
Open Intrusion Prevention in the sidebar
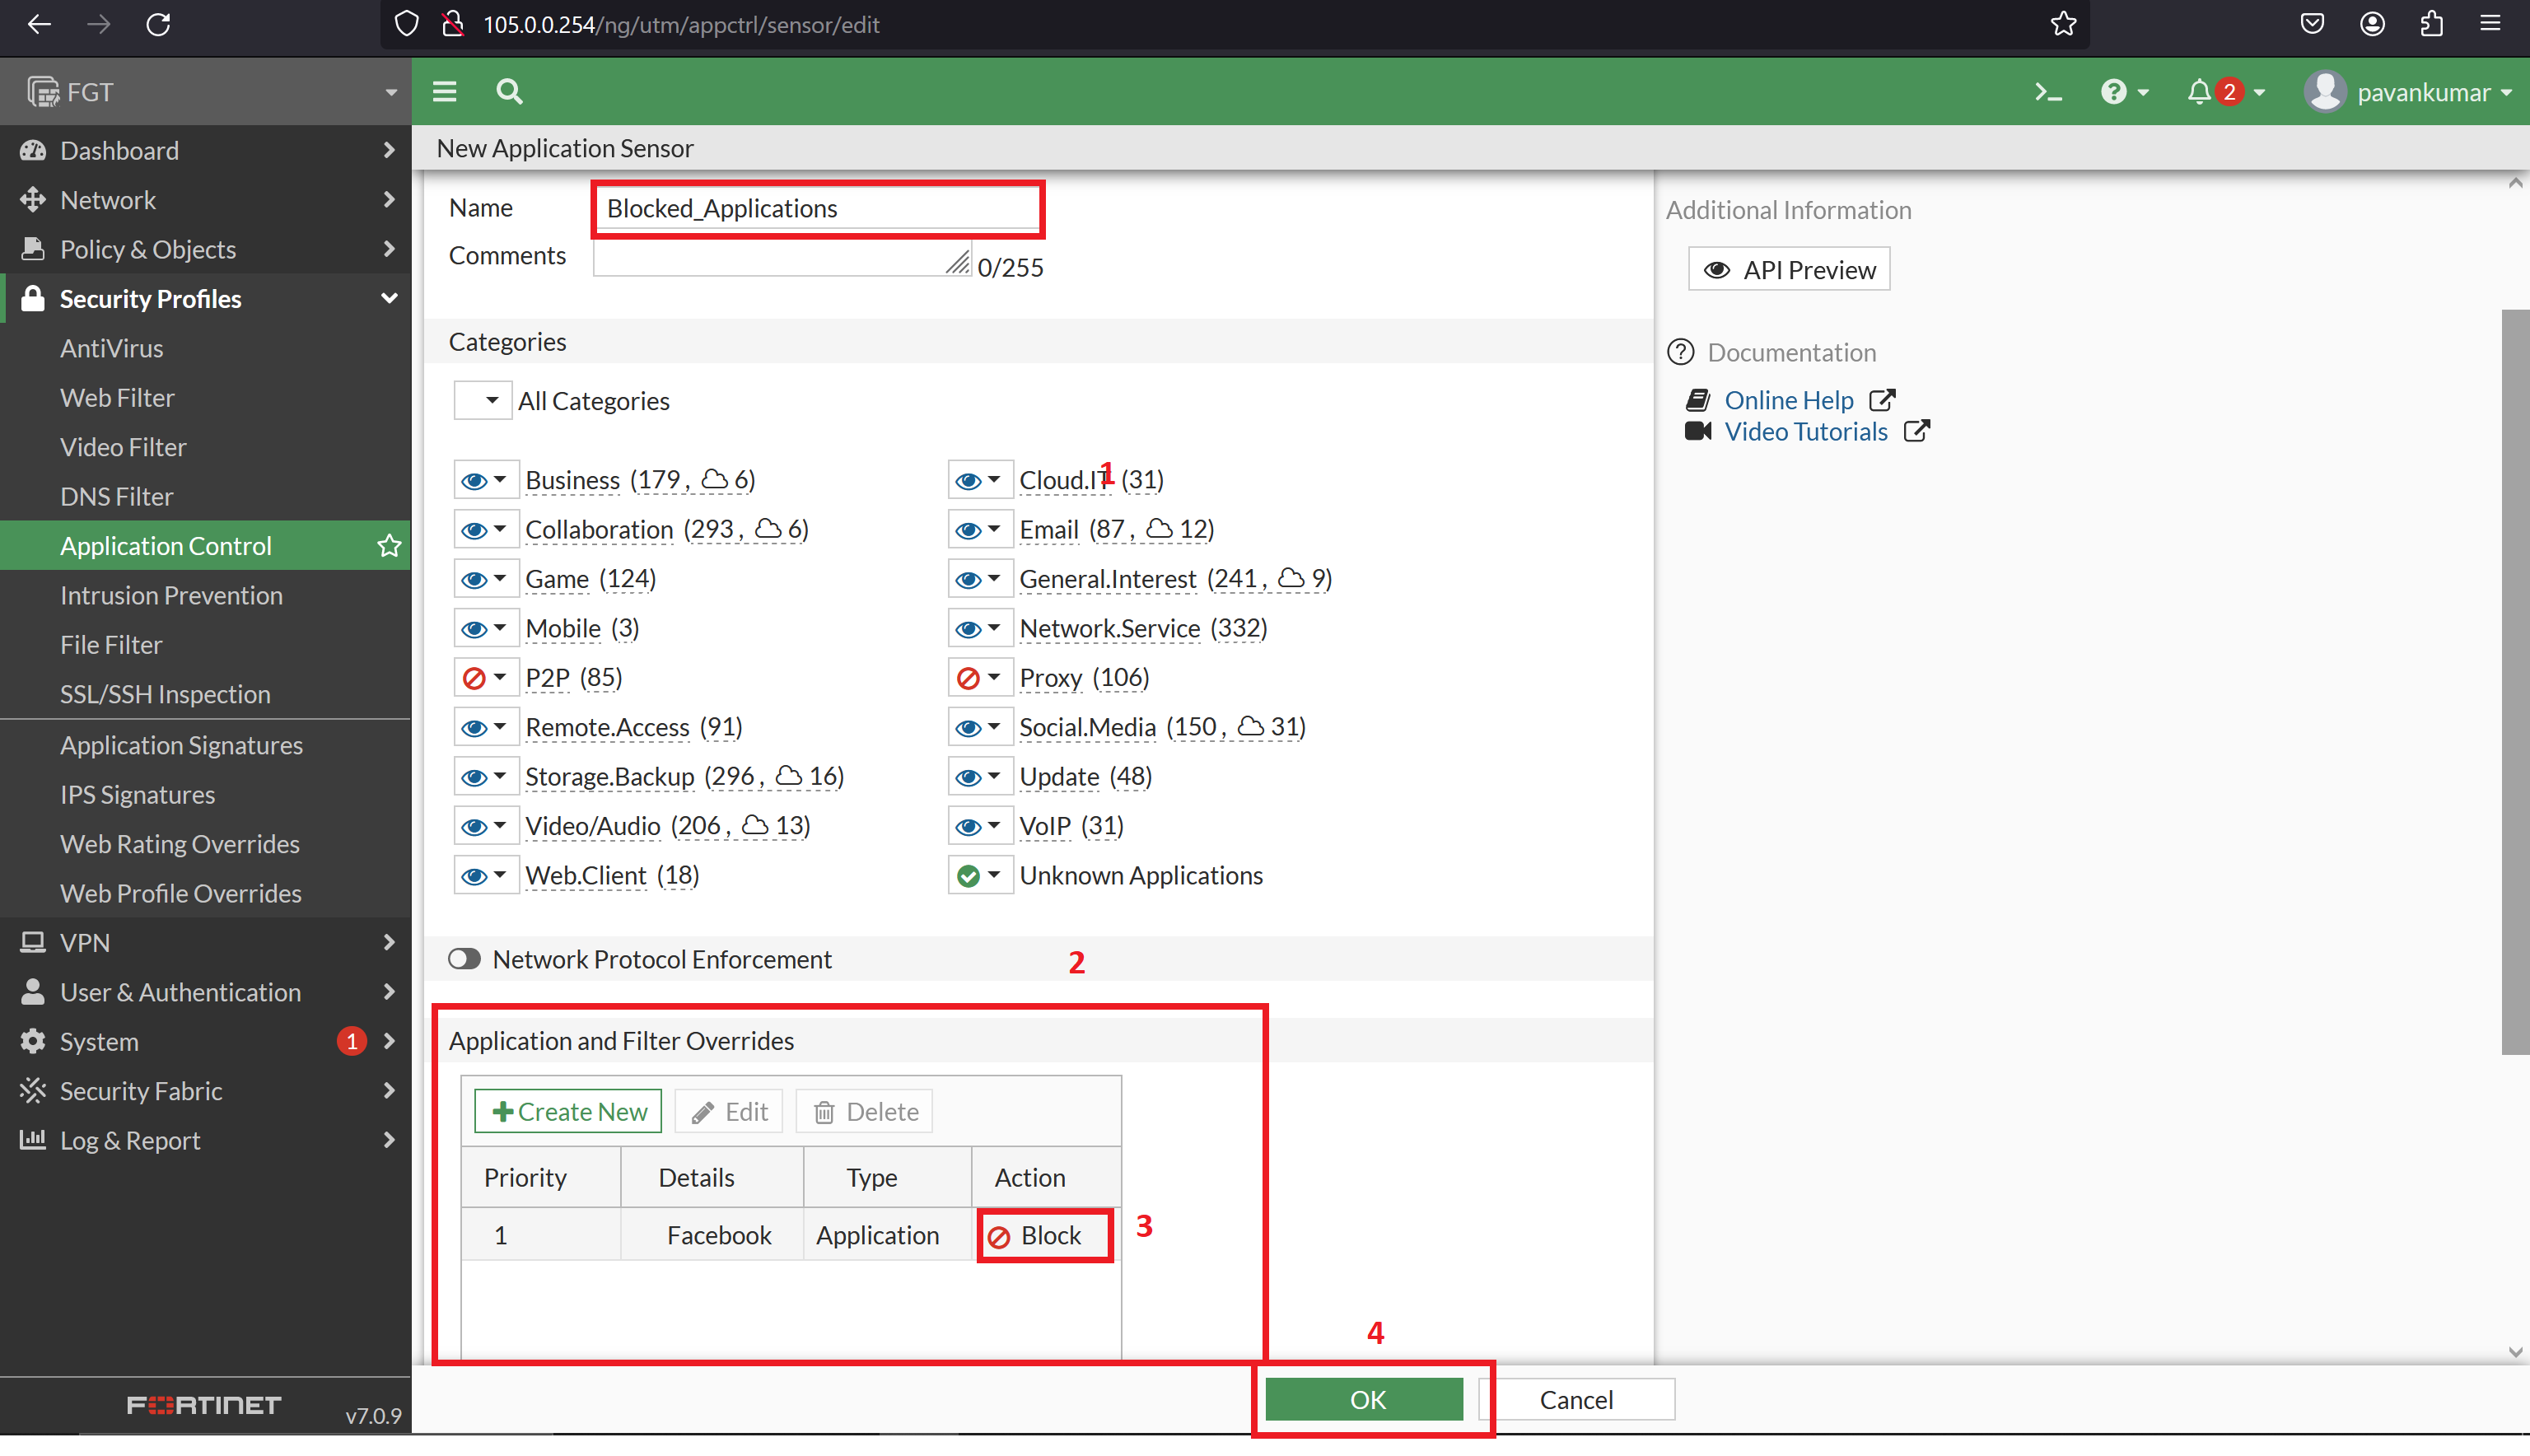point(171,595)
